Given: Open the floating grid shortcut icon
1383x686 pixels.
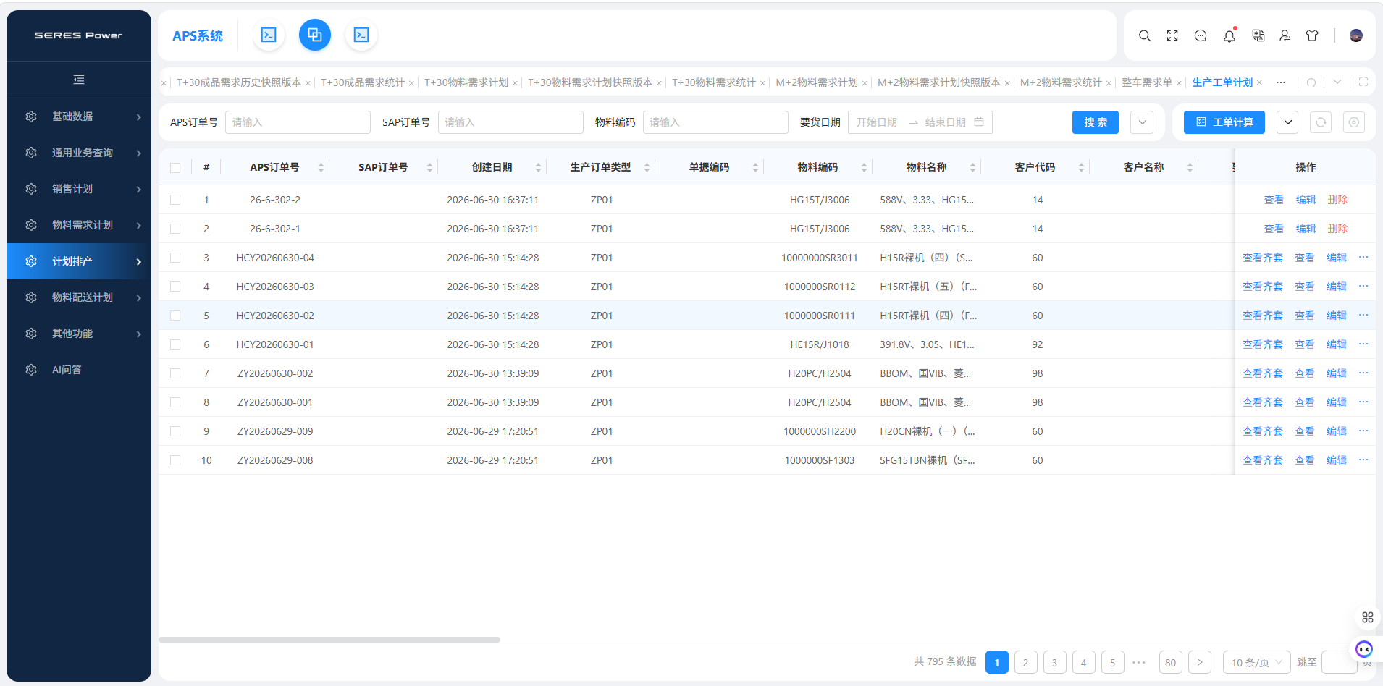Looking at the screenshot, I should (1368, 617).
